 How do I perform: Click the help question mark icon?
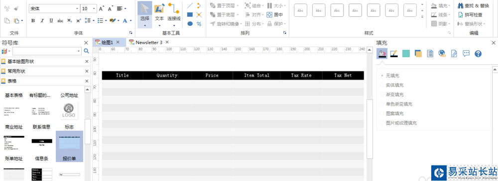[478, 54]
